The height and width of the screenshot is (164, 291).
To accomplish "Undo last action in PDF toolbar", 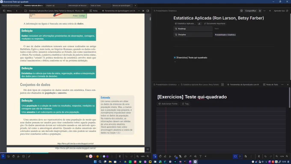I will coord(126,156).
